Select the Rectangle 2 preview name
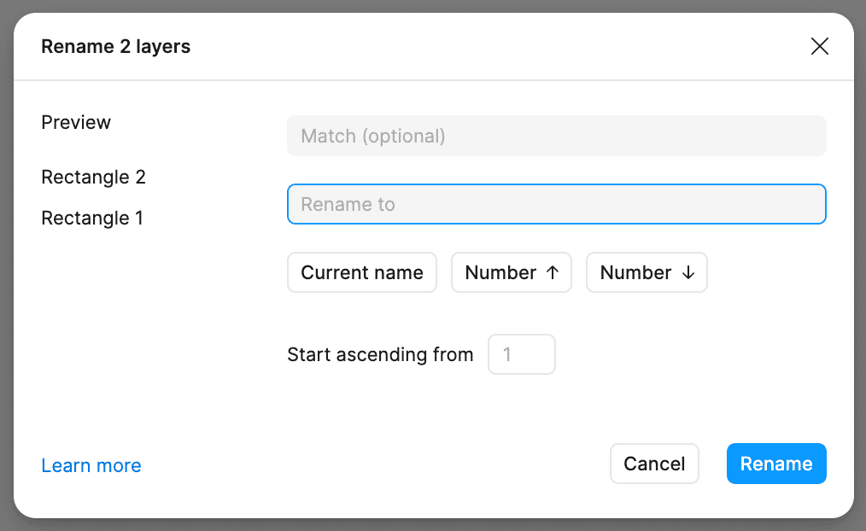This screenshot has height=531, width=866. 93,178
